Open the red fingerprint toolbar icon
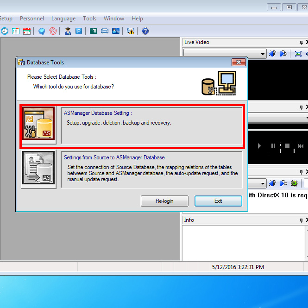308x308 pixels. coord(53,31)
